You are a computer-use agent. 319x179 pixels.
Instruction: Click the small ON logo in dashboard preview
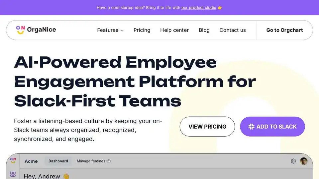(x=13, y=160)
